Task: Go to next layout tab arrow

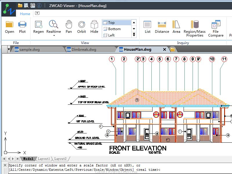Action: point(13,159)
